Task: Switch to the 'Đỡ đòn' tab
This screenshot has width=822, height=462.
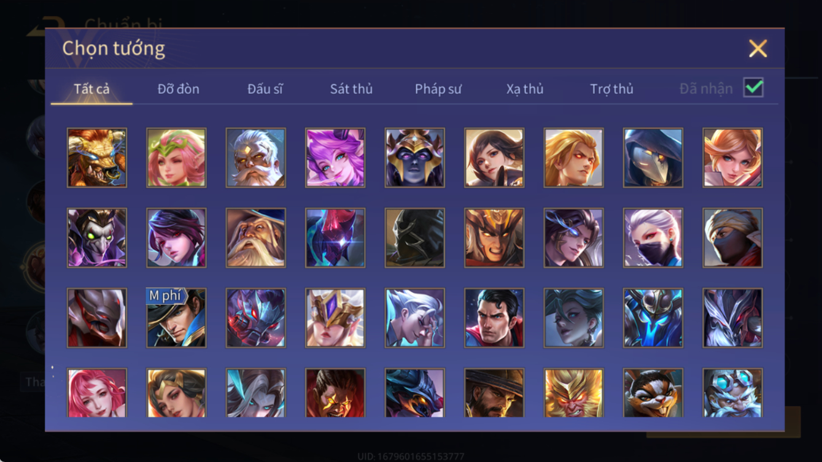Action: (178, 89)
